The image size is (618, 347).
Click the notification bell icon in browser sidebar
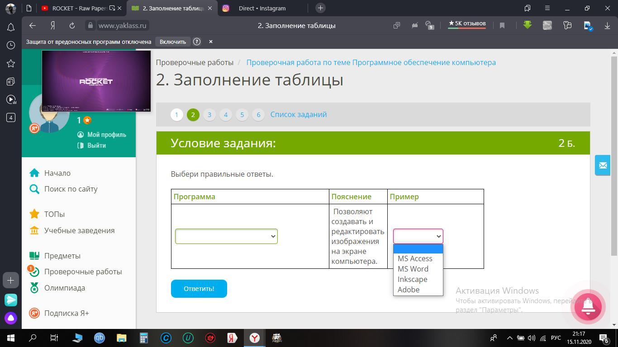[11, 27]
